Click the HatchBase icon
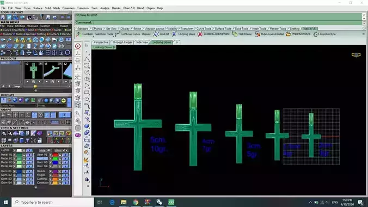 pyautogui.click(x=235, y=34)
